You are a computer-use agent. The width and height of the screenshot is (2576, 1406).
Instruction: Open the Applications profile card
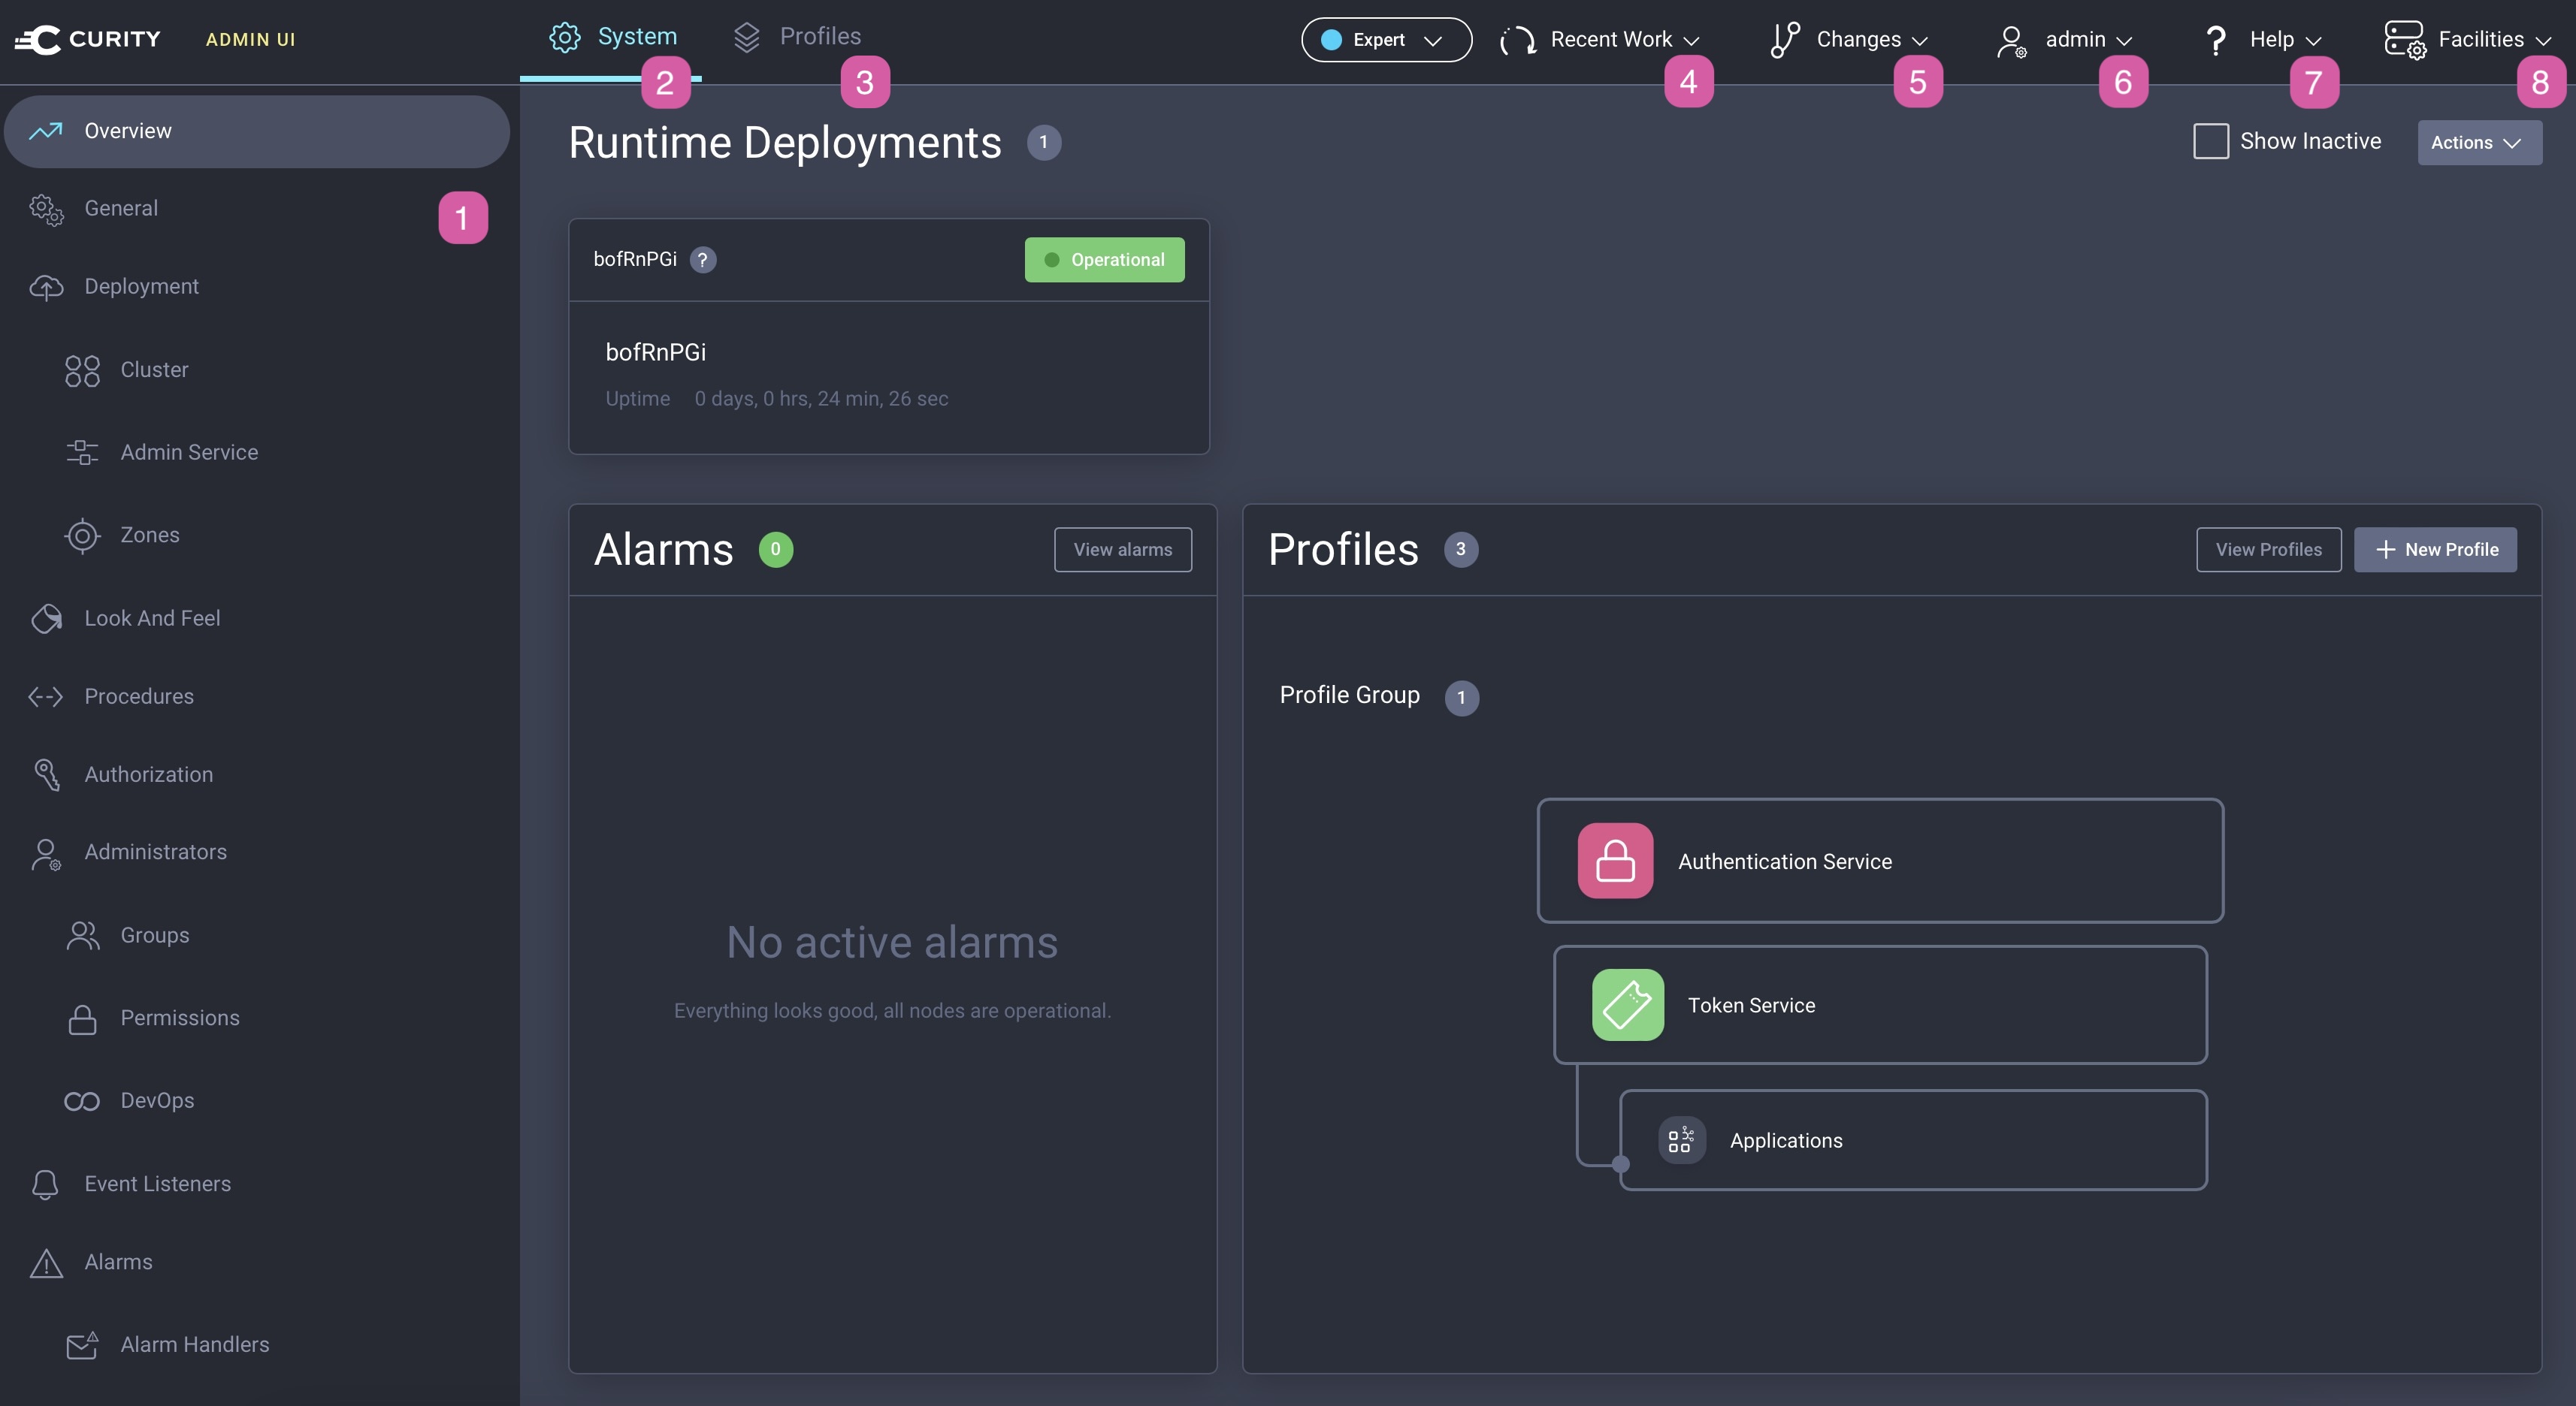pos(1913,1140)
